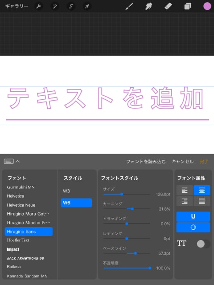Select left text alignment
The height and width of the screenshot is (285, 214).
[185, 190]
